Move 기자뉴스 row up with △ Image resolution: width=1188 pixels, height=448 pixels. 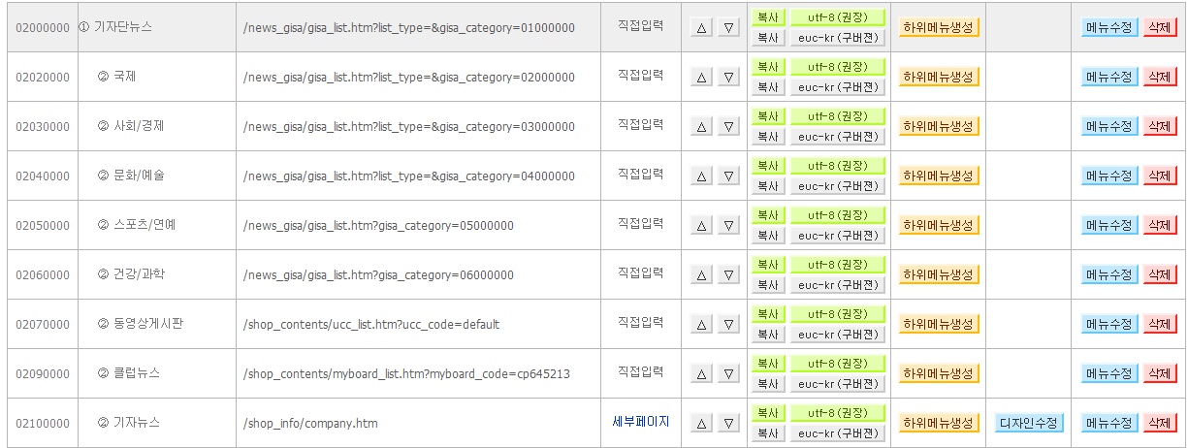tap(701, 423)
